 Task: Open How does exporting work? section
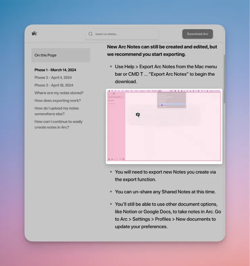[58, 100]
